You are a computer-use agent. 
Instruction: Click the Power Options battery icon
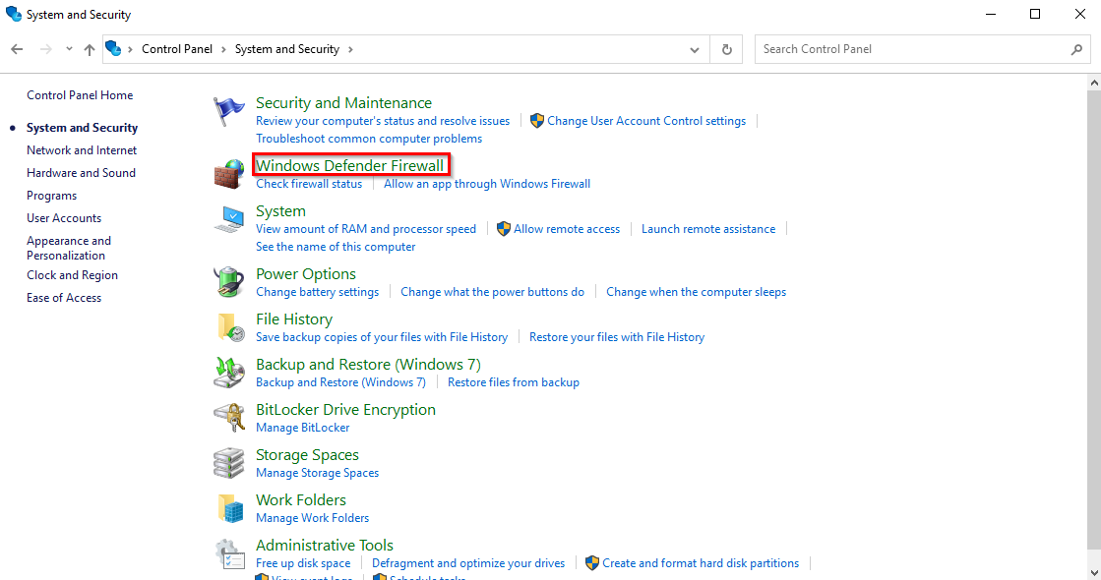(x=229, y=282)
